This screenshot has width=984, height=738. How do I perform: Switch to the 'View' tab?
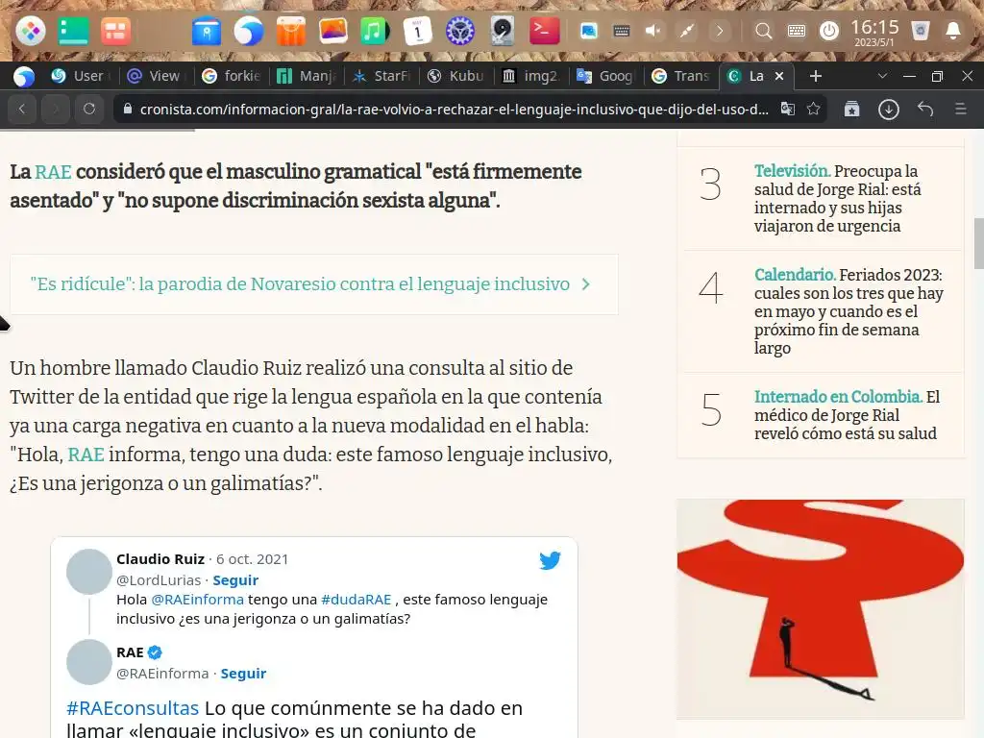tap(155, 76)
